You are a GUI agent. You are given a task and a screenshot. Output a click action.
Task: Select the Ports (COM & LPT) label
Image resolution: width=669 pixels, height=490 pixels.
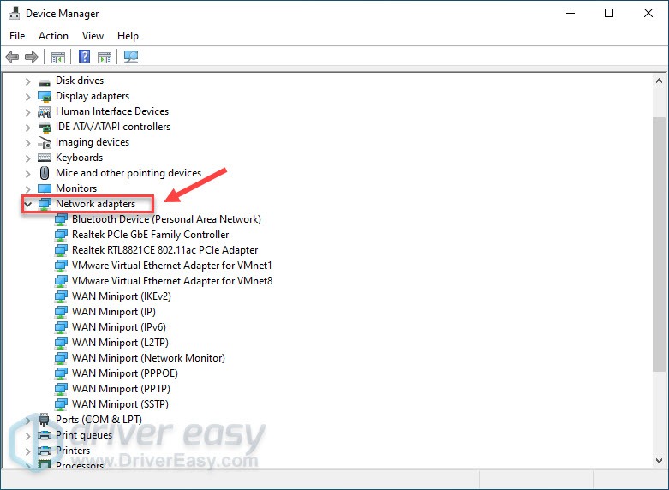coord(99,420)
